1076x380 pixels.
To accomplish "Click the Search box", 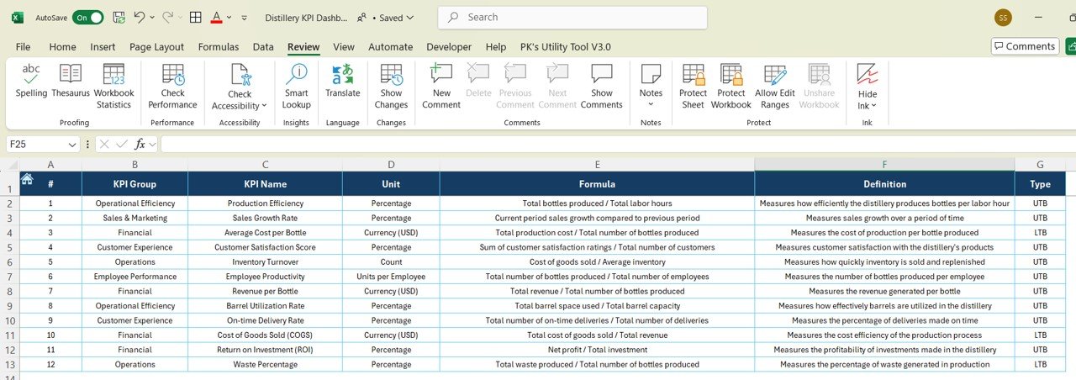I will 572,17.
